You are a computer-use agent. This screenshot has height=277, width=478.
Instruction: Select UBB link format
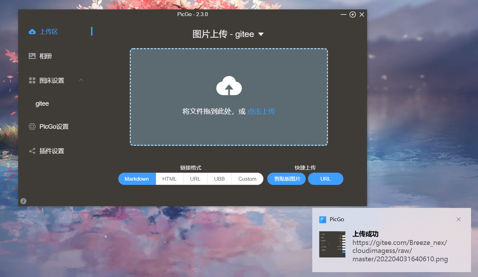pos(219,179)
